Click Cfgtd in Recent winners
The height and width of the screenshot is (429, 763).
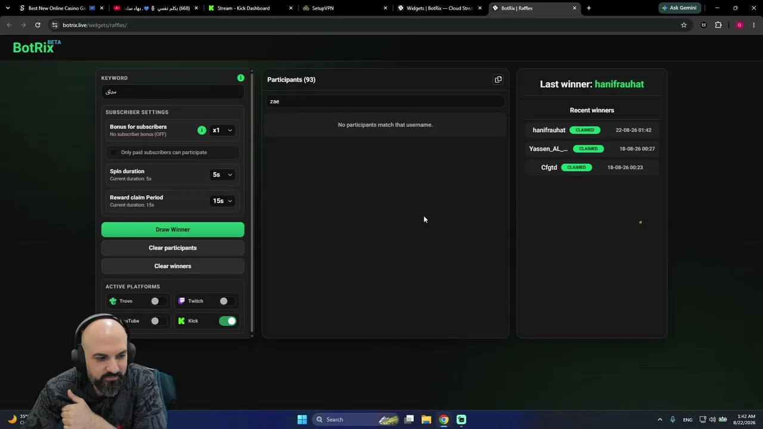tap(549, 167)
